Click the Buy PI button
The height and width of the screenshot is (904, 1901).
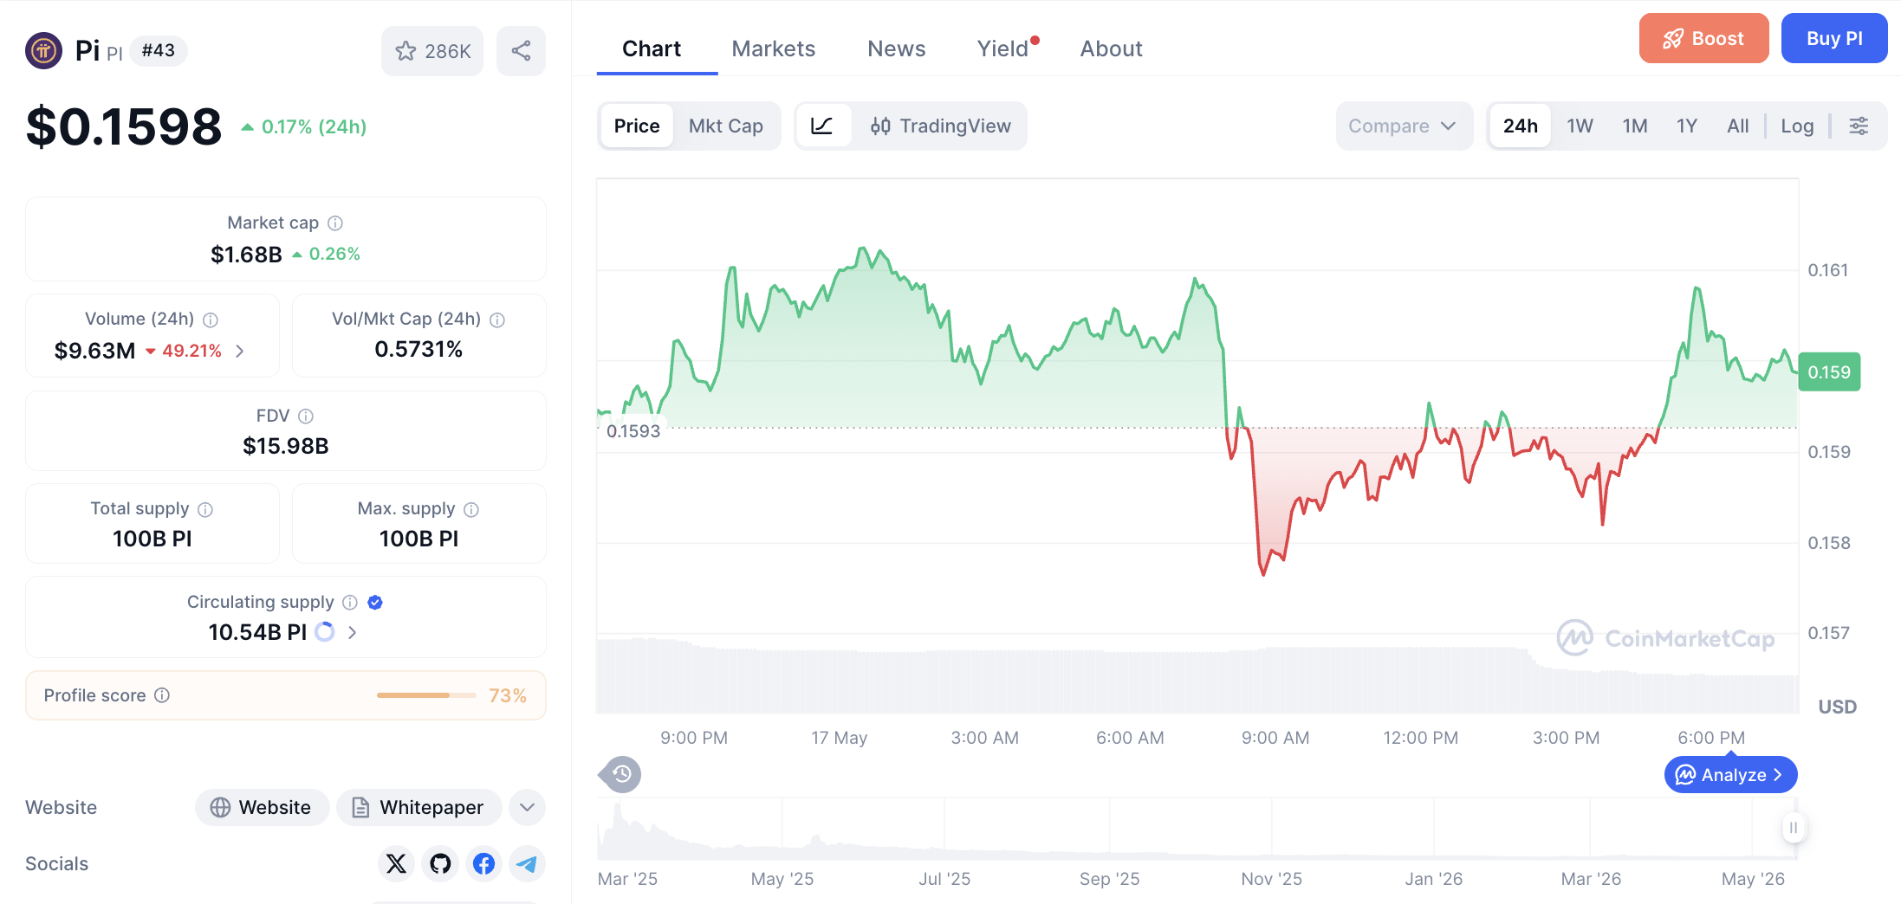(x=1834, y=38)
